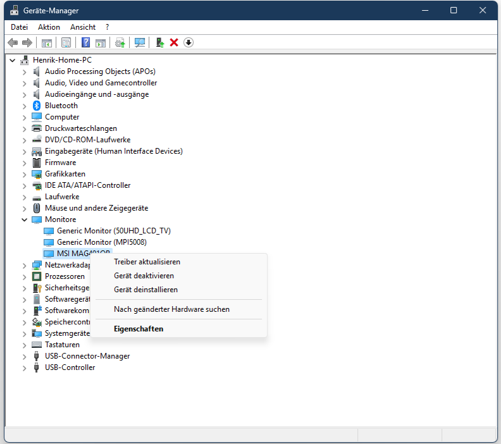The height and width of the screenshot is (444, 501).
Task: Collapse the Monitore category chevron
Action: click(24, 219)
